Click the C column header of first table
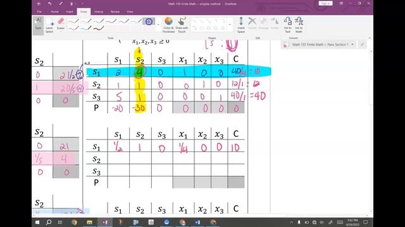 click(x=236, y=59)
